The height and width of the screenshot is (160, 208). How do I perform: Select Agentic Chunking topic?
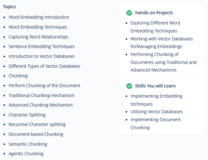pos(26,154)
